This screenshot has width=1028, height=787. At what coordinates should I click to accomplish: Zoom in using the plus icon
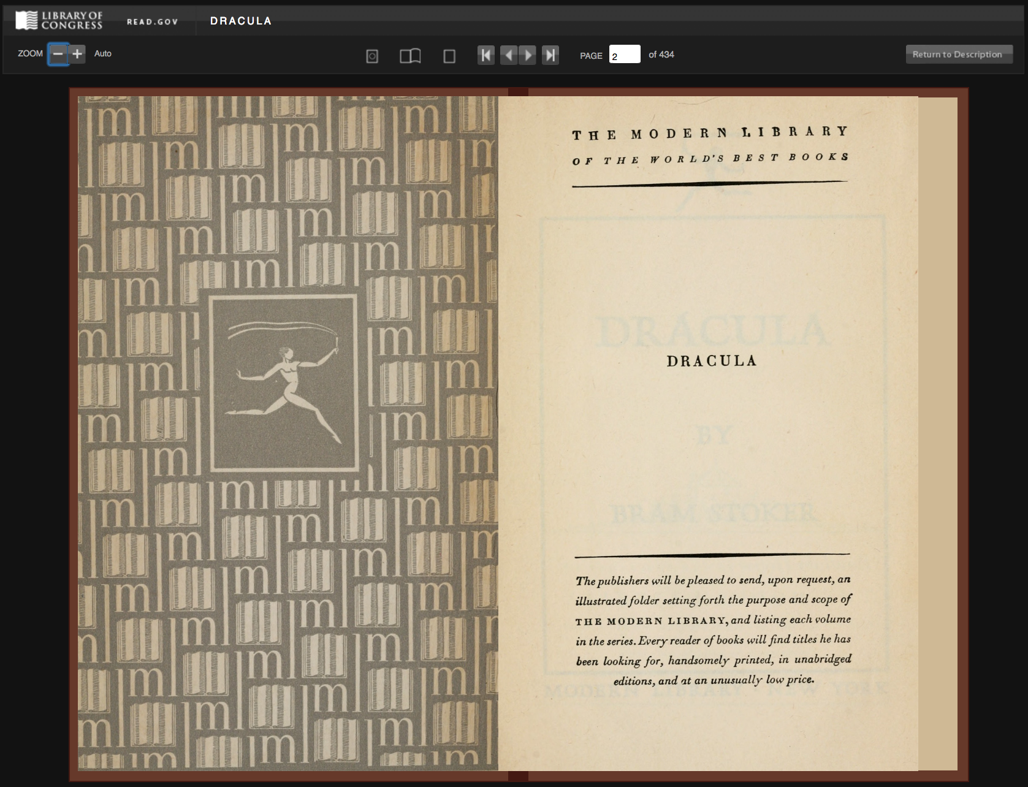pos(76,54)
